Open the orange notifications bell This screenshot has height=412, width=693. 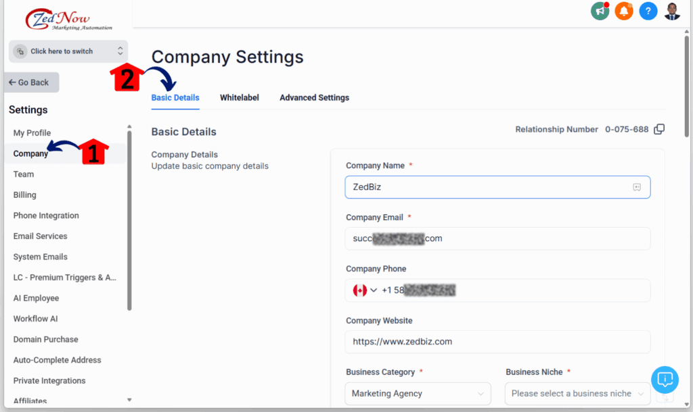coord(624,11)
